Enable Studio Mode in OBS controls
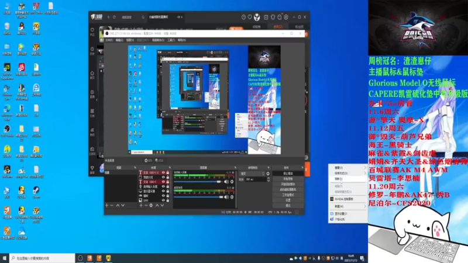The width and height of the screenshot is (468, 263). pos(288,195)
